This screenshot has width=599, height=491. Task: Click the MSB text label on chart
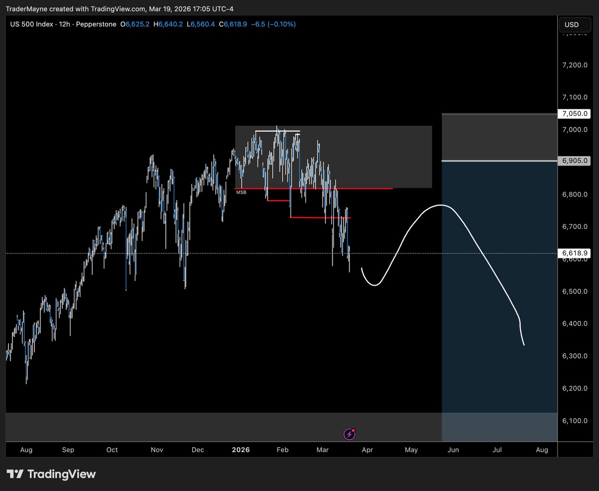pyautogui.click(x=241, y=192)
